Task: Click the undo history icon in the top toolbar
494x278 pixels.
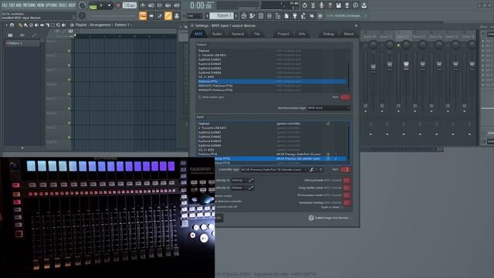Action: 304,5
